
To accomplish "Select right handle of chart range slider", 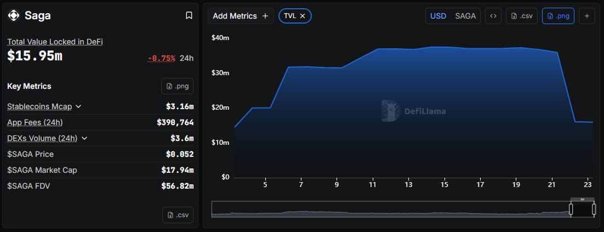I will point(594,210).
